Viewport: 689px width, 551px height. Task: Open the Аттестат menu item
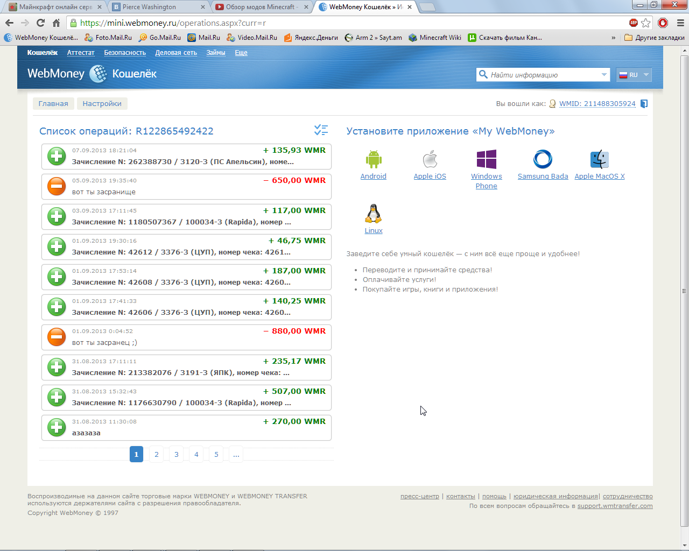click(x=81, y=53)
